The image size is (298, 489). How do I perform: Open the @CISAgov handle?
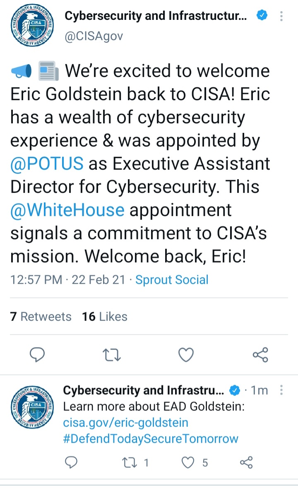(x=94, y=36)
